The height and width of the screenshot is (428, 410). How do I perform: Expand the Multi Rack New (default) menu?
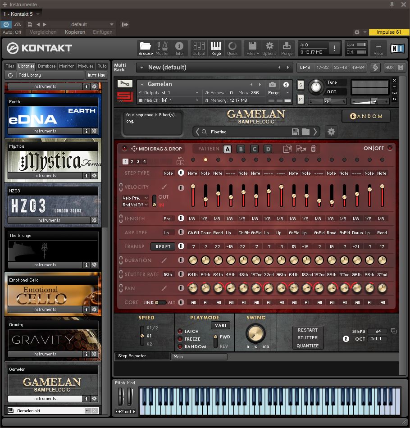[141, 68]
